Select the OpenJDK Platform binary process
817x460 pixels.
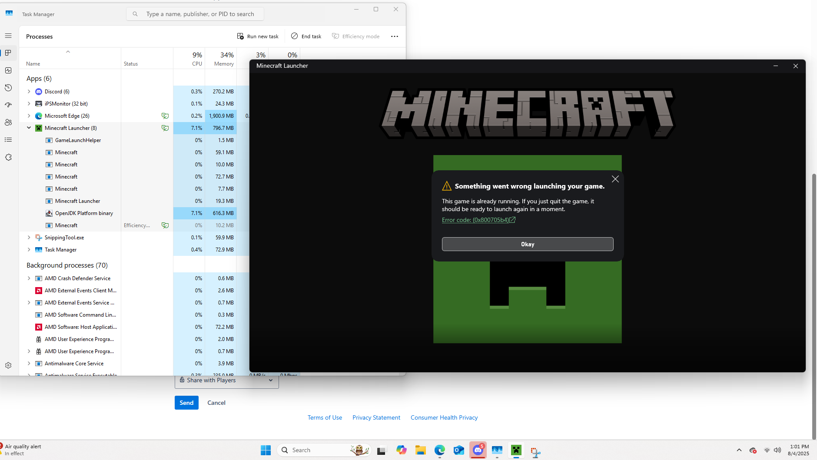(x=84, y=213)
